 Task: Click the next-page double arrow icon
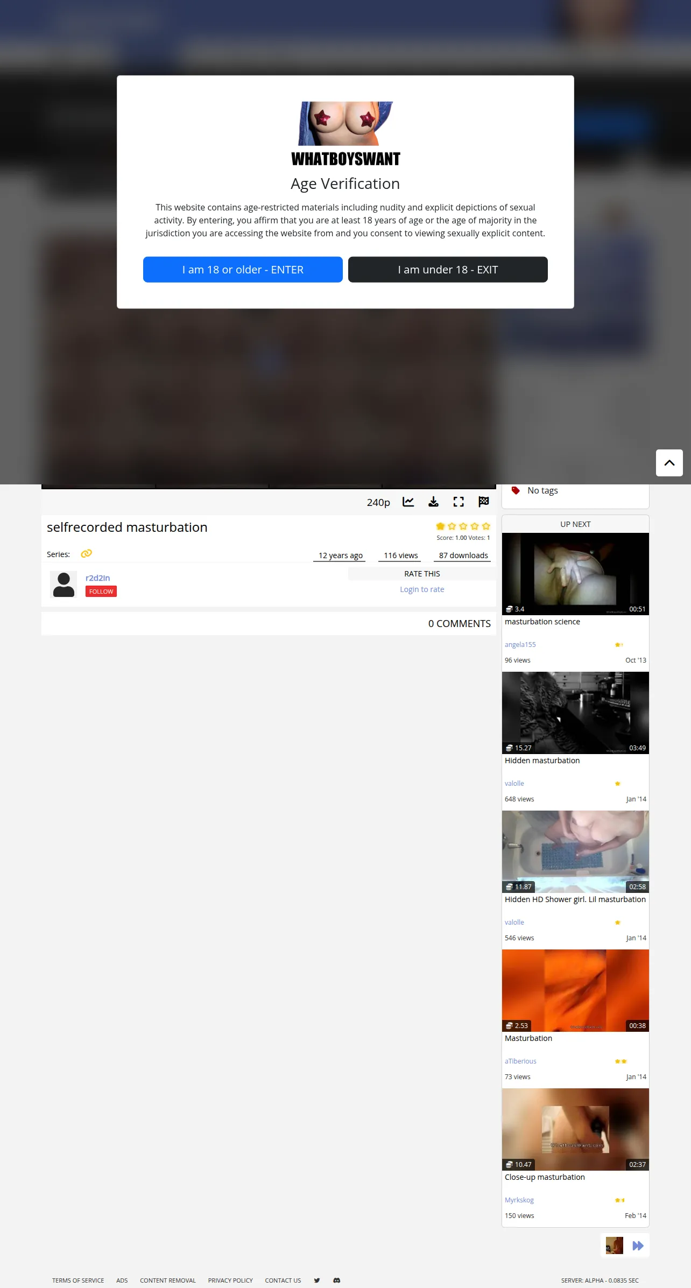click(638, 1245)
